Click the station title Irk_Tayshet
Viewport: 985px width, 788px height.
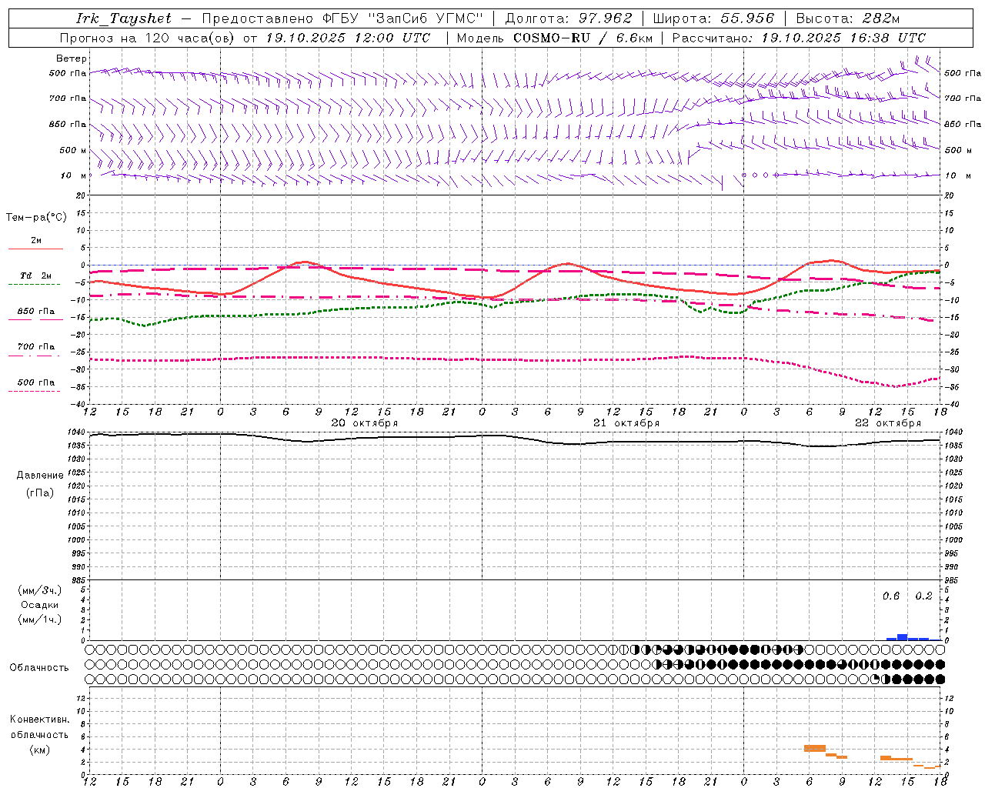click(x=124, y=18)
